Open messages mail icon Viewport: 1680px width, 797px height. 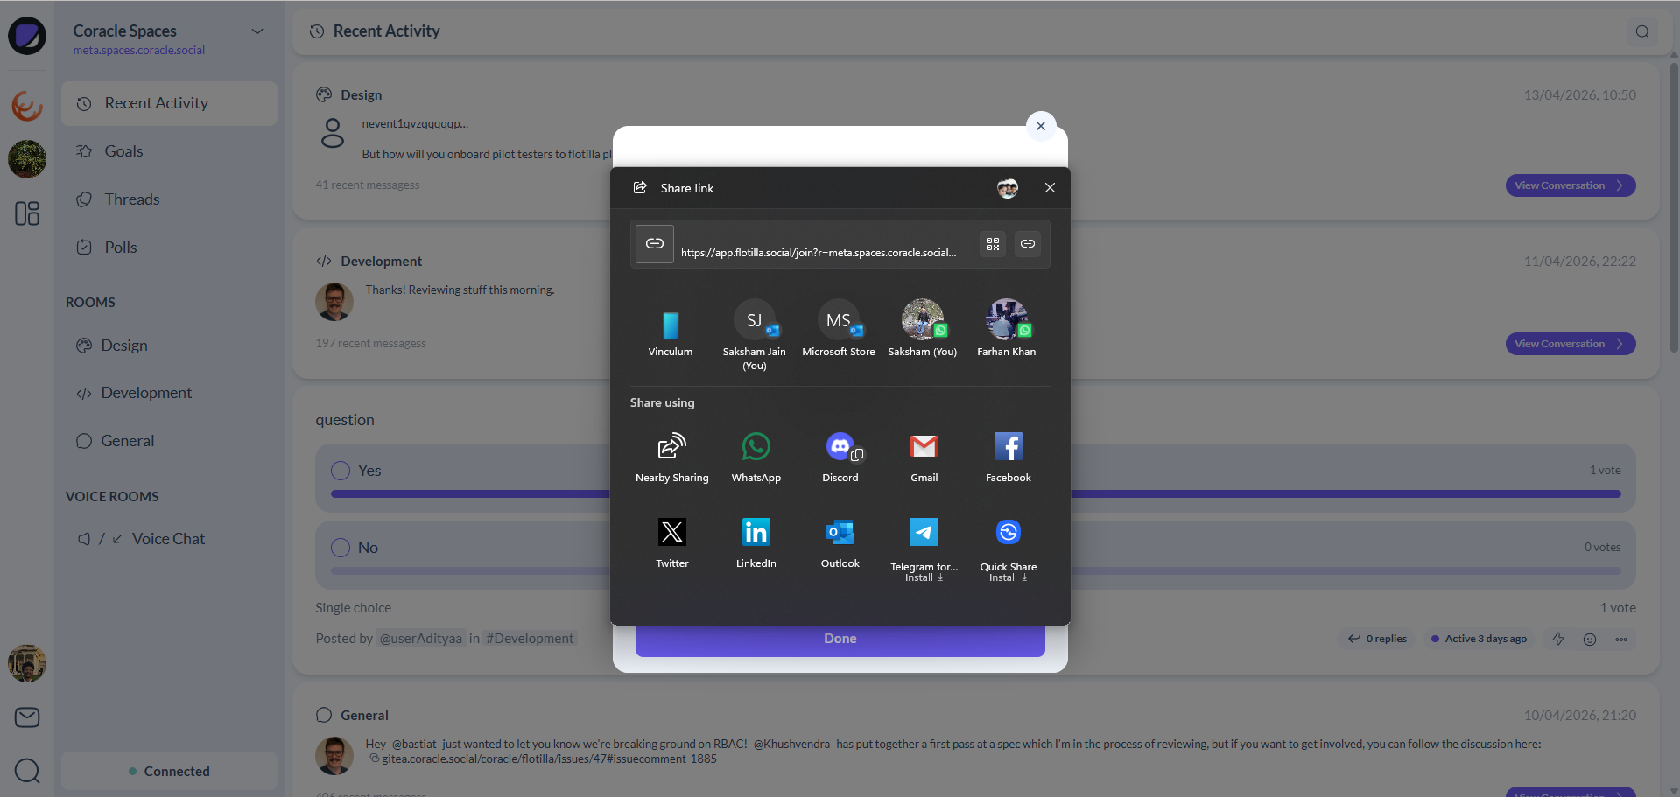(x=27, y=717)
